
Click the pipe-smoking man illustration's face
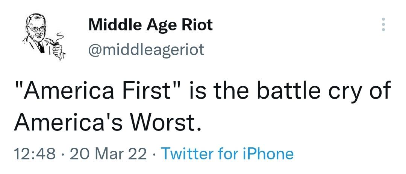tap(37, 29)
